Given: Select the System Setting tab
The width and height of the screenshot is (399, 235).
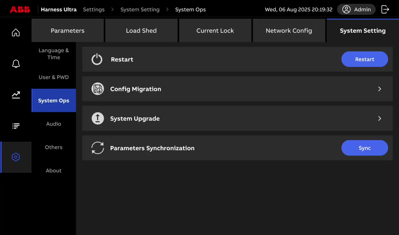Looking at the screenshot, I should [363, 30].
